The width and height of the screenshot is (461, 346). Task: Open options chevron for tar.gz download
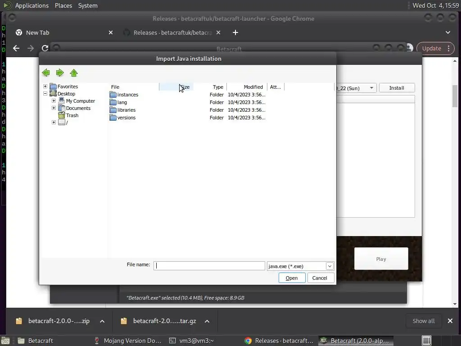pos(207,321)
